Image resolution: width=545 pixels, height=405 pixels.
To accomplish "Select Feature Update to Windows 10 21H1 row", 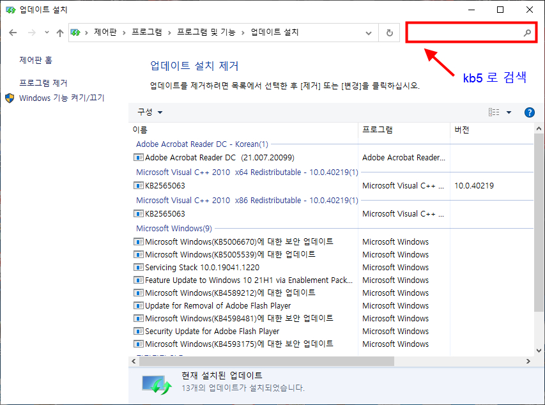I will tap(249, 280).
